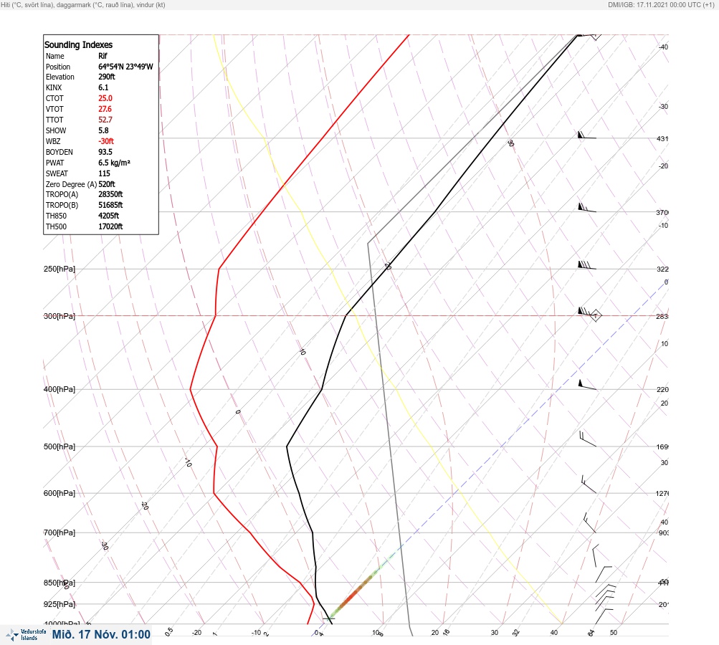Click the diamond marker on the 300 hPa line
The height and width of the screenshot is (645, 719).
coord(595,315)
